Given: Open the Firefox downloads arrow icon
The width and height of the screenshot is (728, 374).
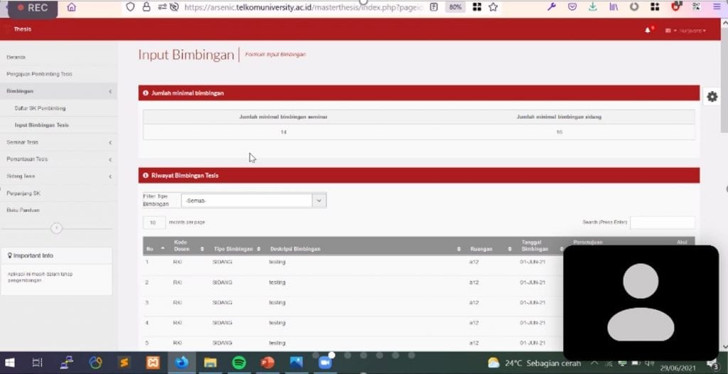Looking at the screenshot, I should pyautogui.click(x=593, y=7).
